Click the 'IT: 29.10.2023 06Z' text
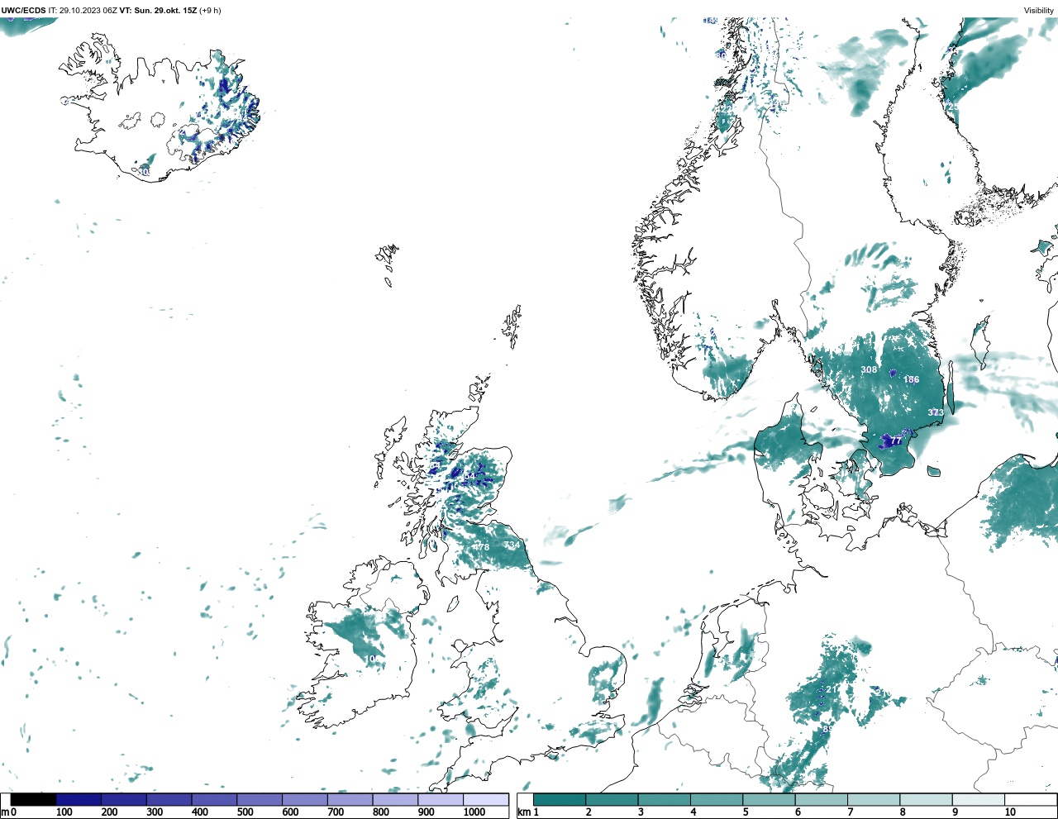Viewport: 1058px width, 819px height. tap(83, 11)
